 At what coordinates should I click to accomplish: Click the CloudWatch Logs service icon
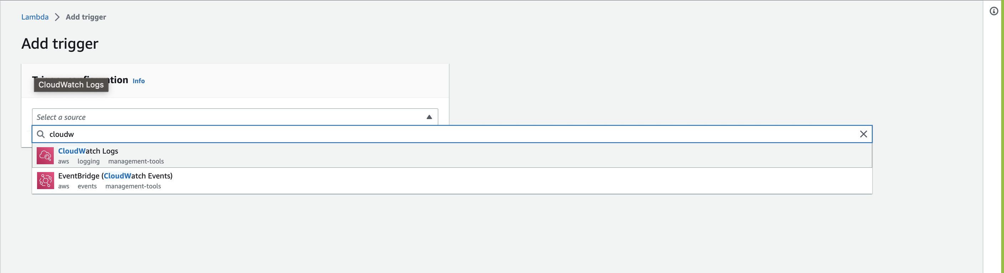[45, 156]
